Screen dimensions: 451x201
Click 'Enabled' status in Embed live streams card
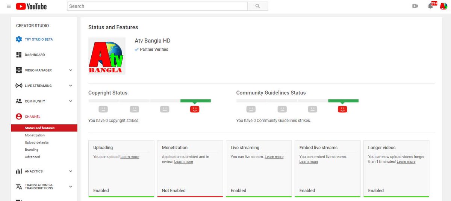pyautogui.click(x=307, y=190)
